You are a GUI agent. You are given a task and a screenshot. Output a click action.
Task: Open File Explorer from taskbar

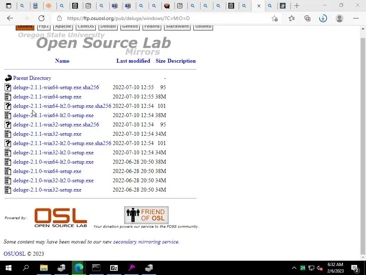pos(44,268)
